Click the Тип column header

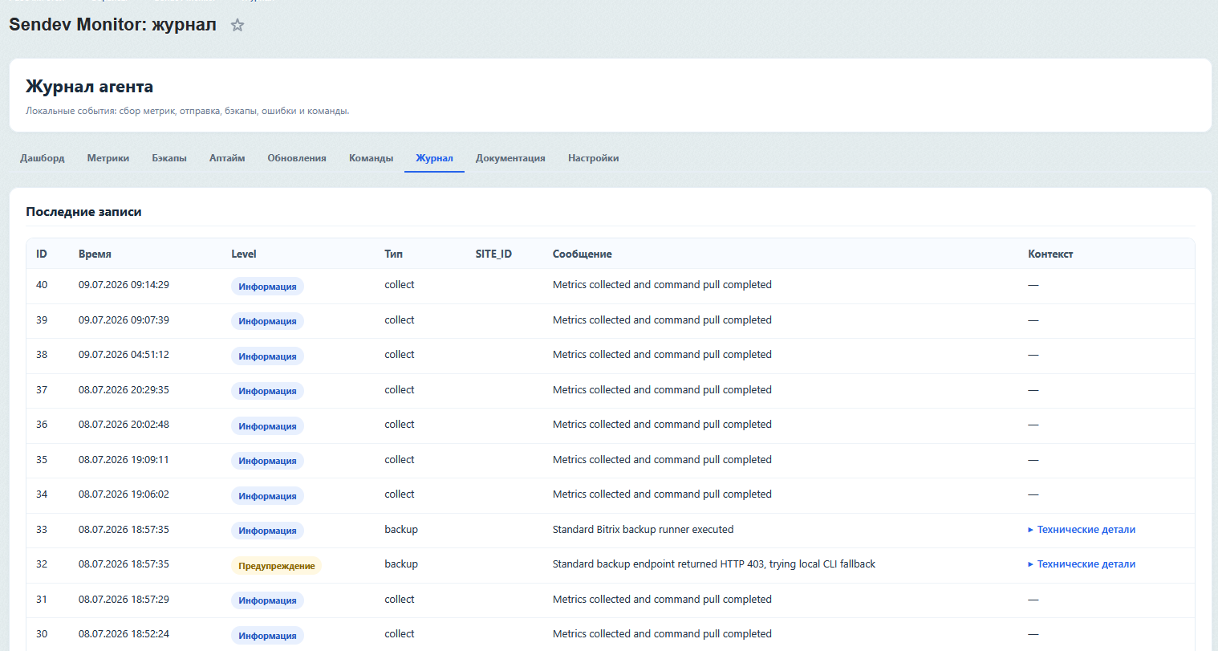click(x=393, y=254)
